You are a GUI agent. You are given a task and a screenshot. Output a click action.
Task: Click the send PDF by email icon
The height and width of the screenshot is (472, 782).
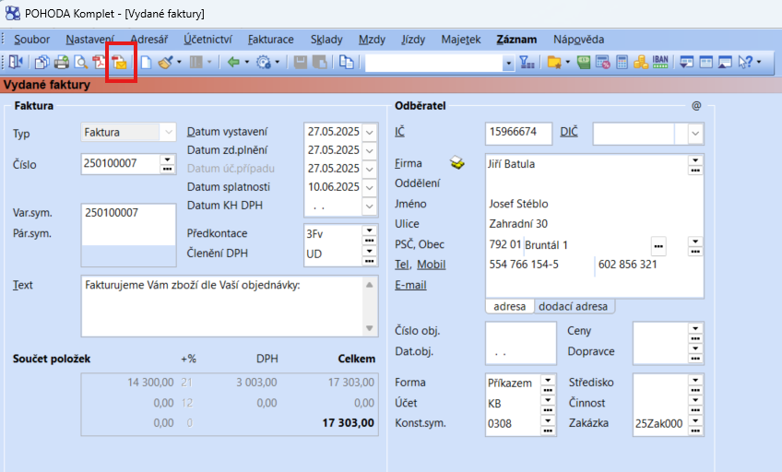[x=120, y=63]
